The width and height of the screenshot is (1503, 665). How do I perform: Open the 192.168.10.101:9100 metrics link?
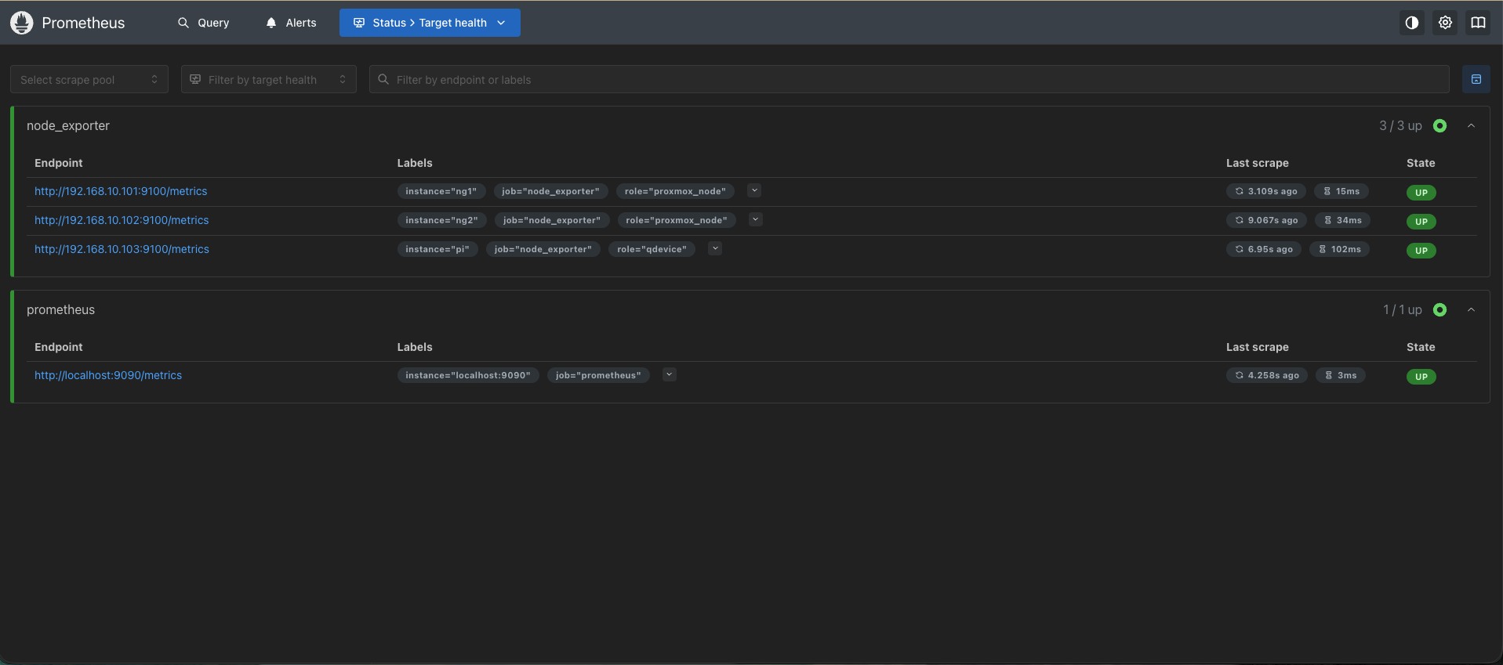pos(121,191)
